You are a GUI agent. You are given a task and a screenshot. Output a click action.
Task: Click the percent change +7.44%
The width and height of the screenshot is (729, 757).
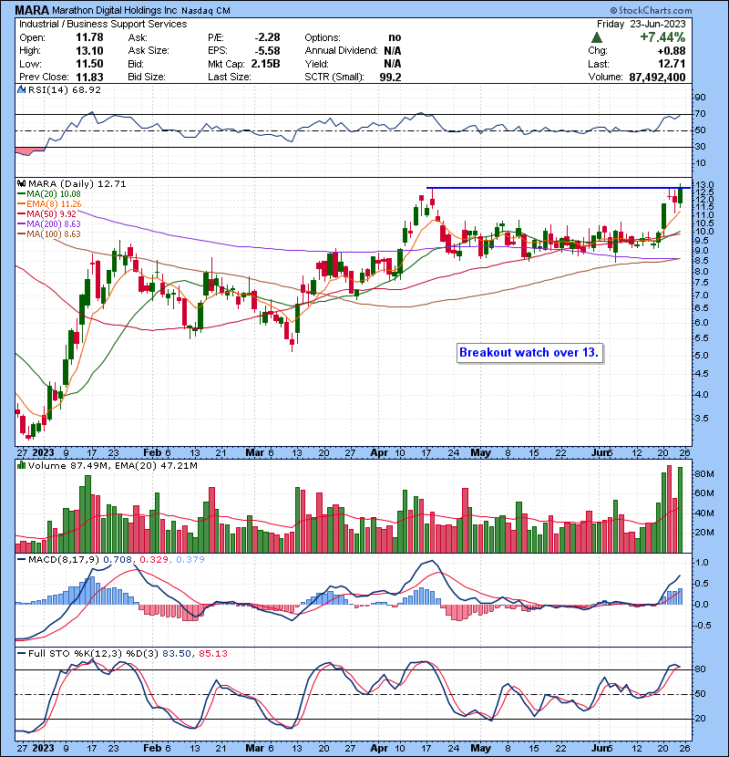point(662,37)
